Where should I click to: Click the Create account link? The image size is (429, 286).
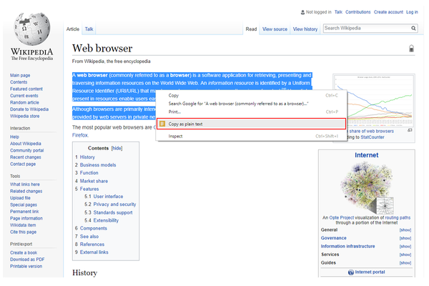point(388,12)
